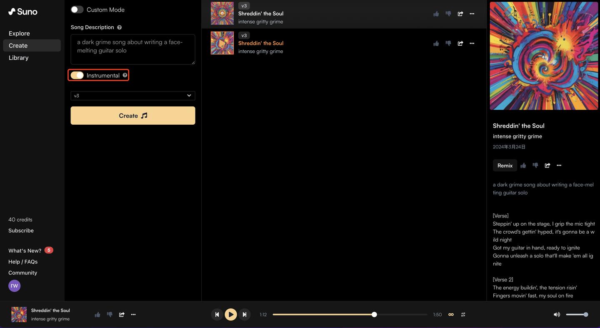
Task: Skip to the next track
Action: coord(245,315)
